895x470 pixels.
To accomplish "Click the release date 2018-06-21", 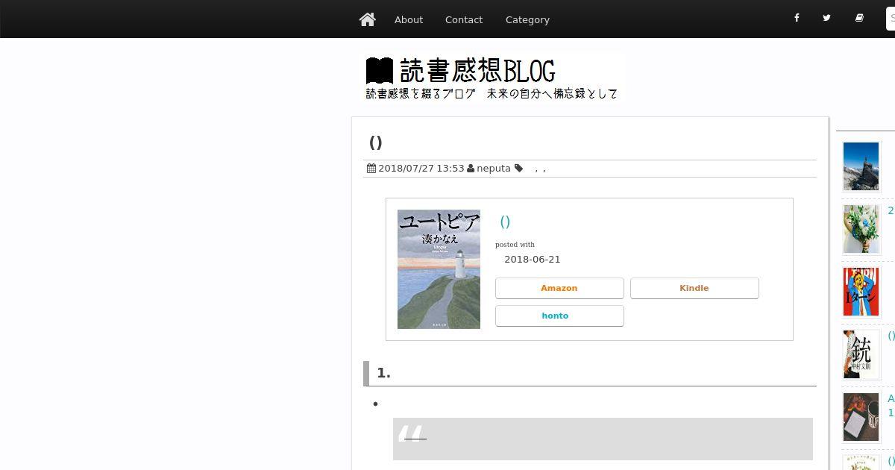I will pyautogui.click(x=533, y=260).
